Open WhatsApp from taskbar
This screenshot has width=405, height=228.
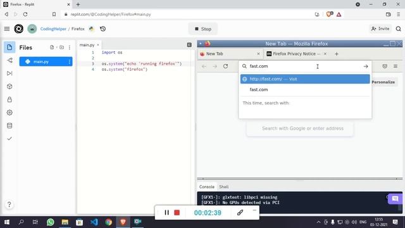[51, 222]
